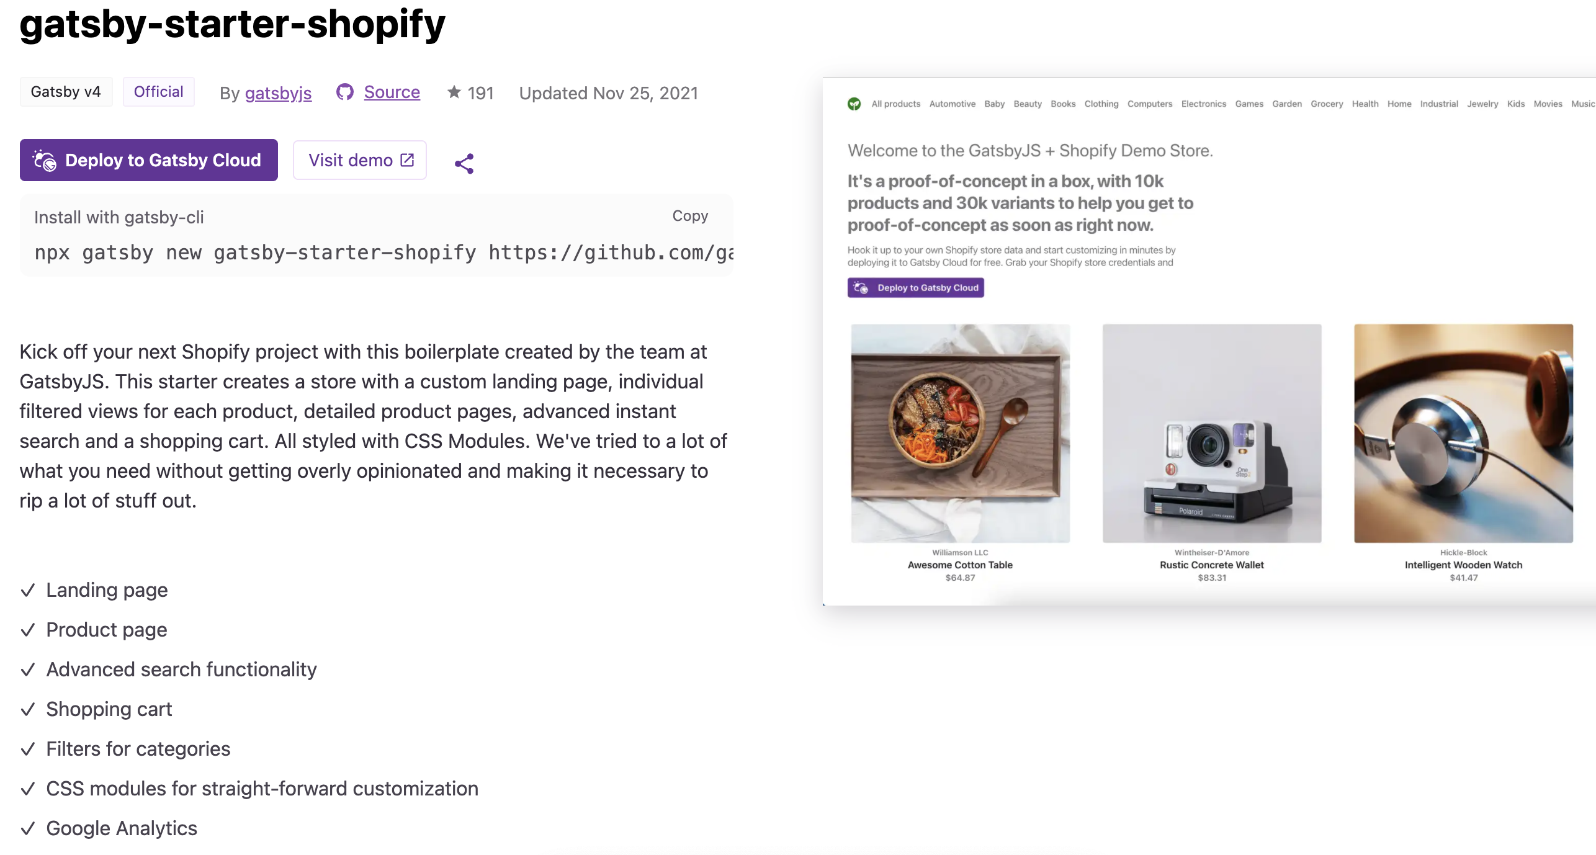Image resolution: width=1596 pixels, height=855 pixels.
Task: Open the gatsbyjs author link
Action: [x=278, y=93]
